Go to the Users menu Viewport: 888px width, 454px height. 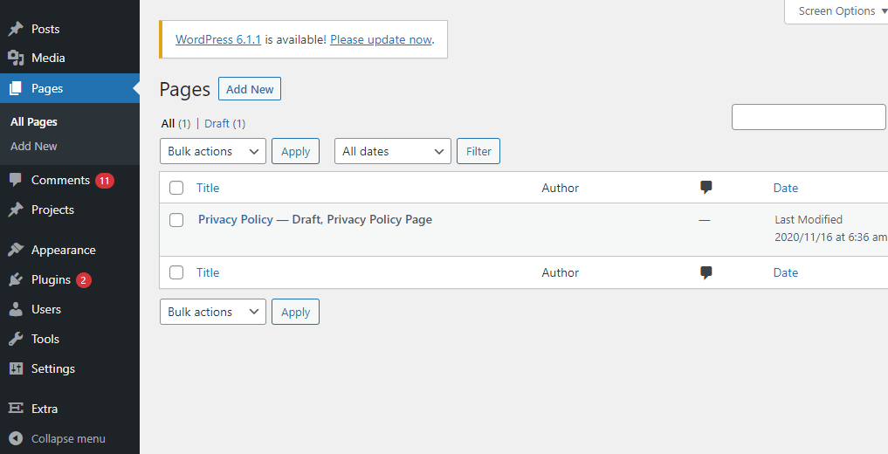tap(46, 309)
